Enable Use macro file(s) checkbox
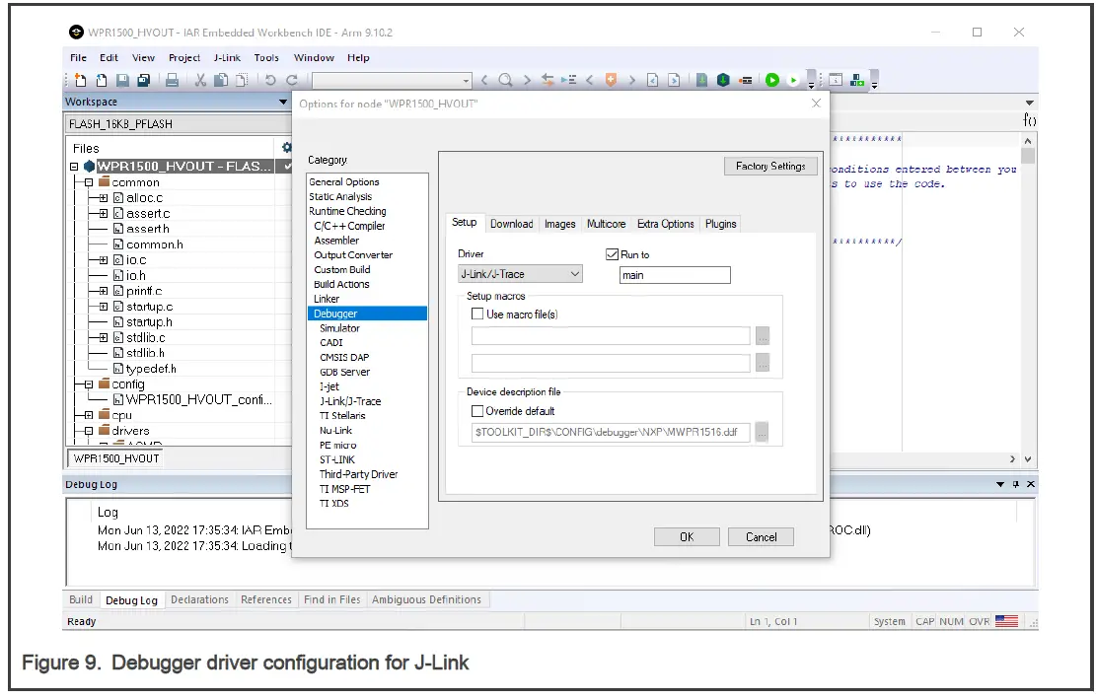This screenshot has width=1096, height=699. coord(477,315)
